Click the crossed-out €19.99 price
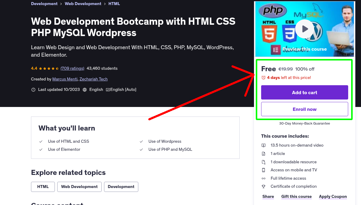Screen dimensions: 361x205 [286, 69]
